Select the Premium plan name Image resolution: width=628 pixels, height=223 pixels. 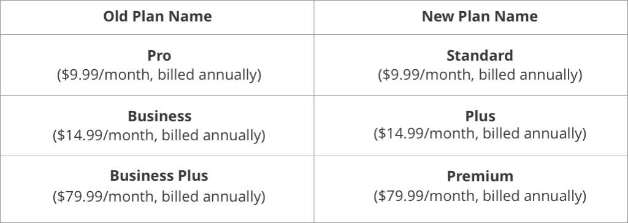480,176
